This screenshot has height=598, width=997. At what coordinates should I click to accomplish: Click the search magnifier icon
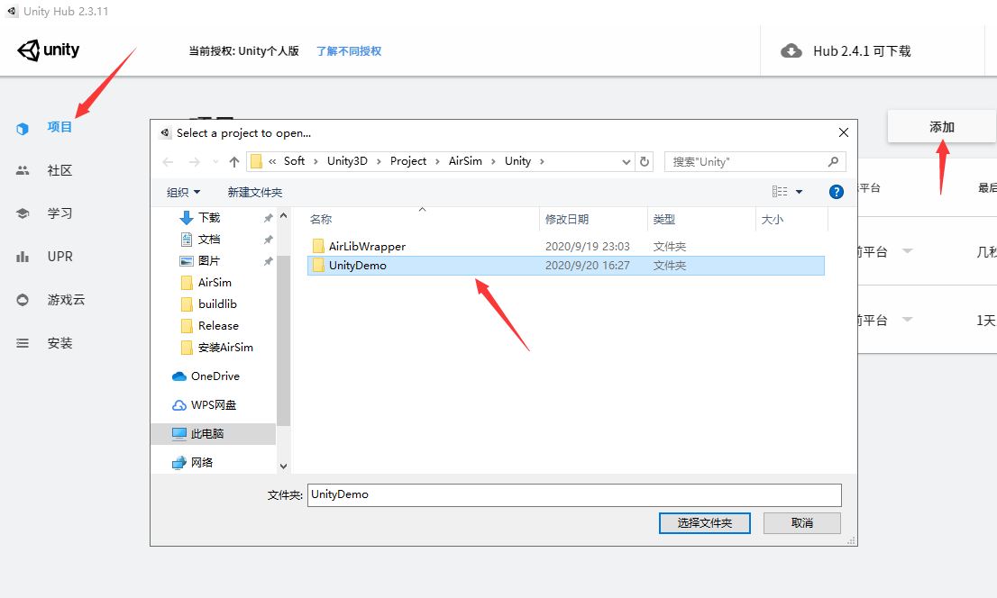point(833,162)
